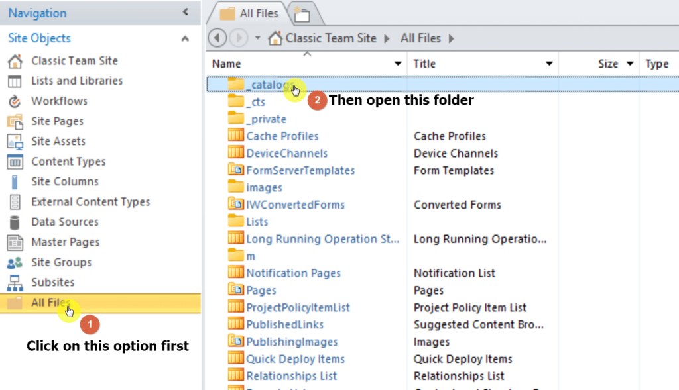Open the m folder

[x=251, y=256]
